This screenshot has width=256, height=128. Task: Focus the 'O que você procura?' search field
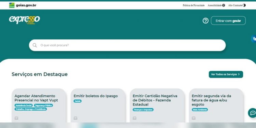127,45
